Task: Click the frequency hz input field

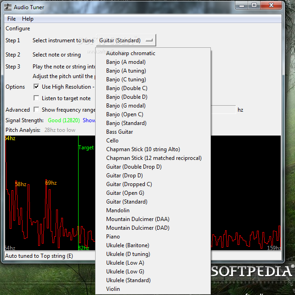Action: [x=223, y=109]
